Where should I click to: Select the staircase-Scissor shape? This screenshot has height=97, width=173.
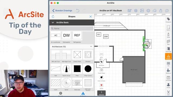pos(88,83)
